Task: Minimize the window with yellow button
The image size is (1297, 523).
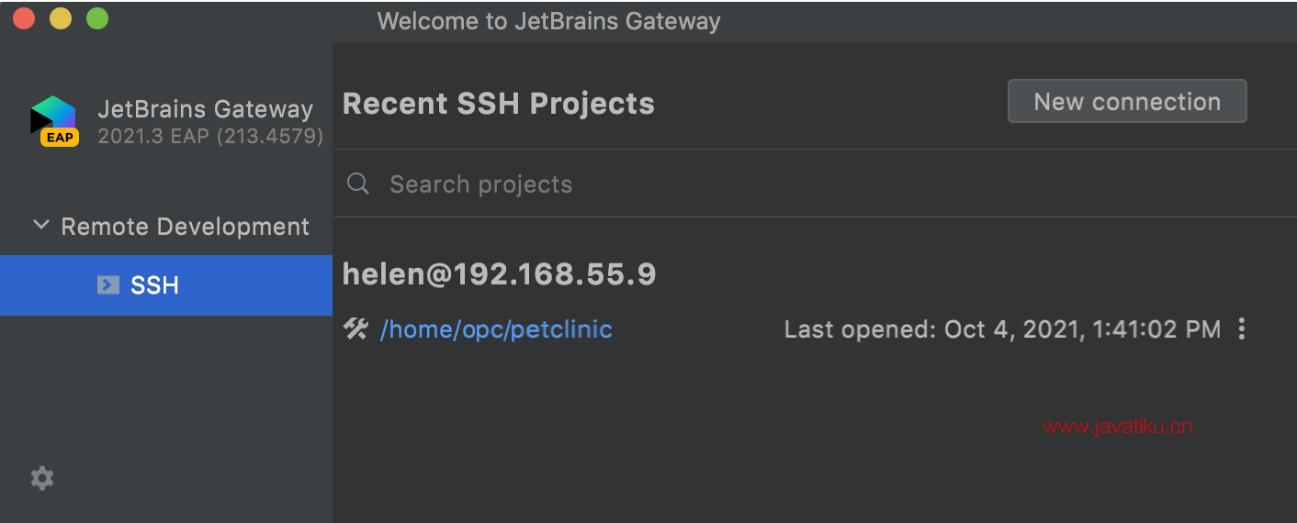Action: (x=61, y=18)
